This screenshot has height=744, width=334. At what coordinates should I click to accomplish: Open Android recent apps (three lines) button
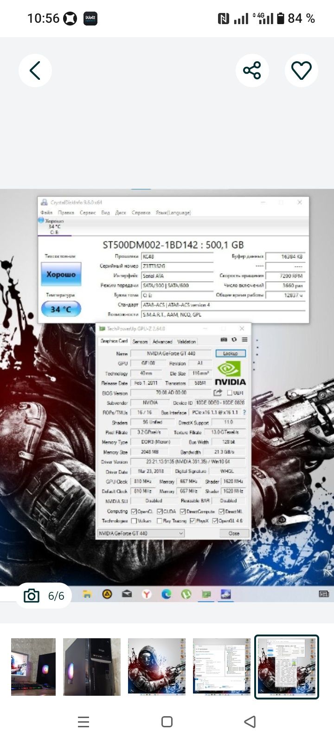tap(83, 722)
